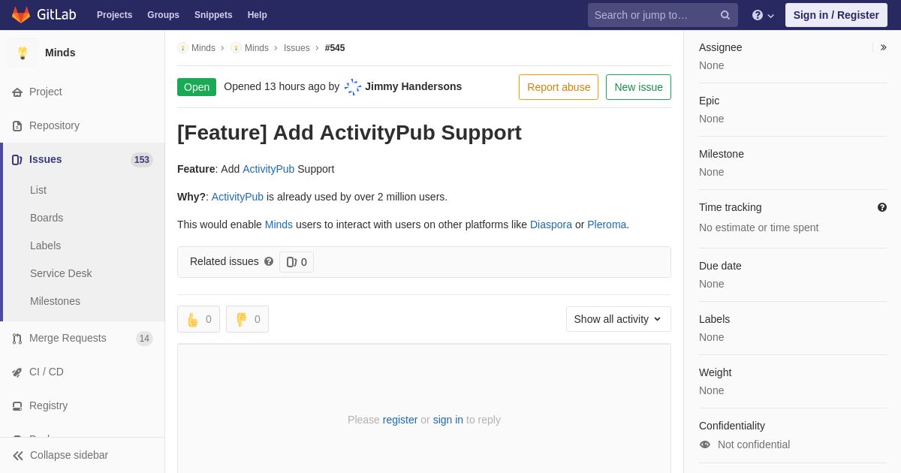Click the related issues count badge
This screenshot has height=473, width=901.
click(297, 262)
